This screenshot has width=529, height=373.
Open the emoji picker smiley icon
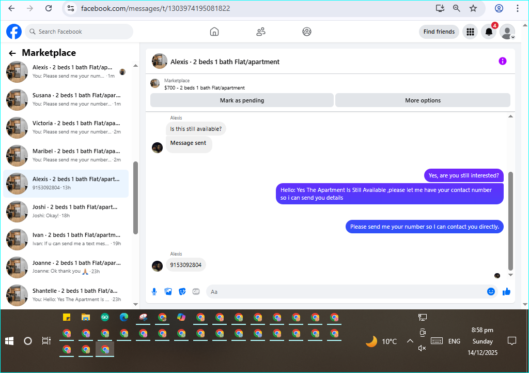pyautogui.click(x=491, y=292)
